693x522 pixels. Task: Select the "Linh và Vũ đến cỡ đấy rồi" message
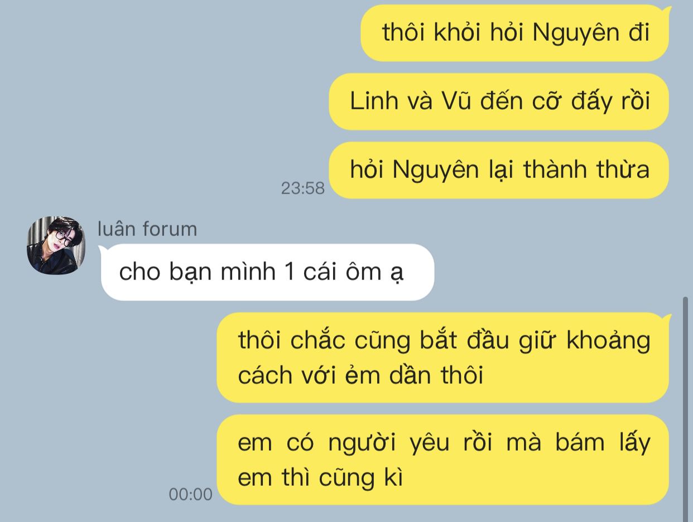499,101
